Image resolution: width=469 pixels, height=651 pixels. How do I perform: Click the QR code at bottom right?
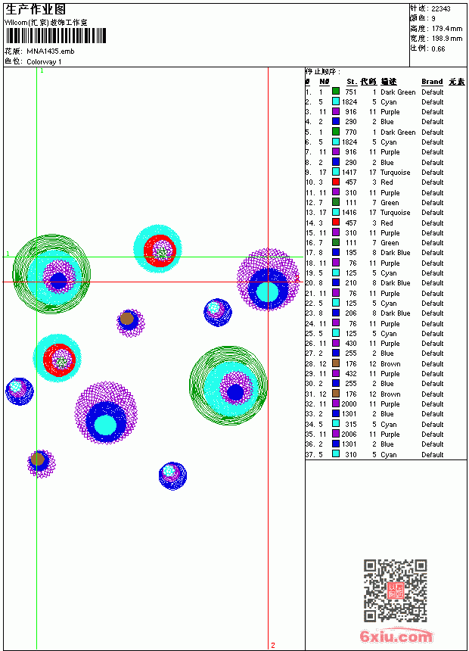coord(395,590)
